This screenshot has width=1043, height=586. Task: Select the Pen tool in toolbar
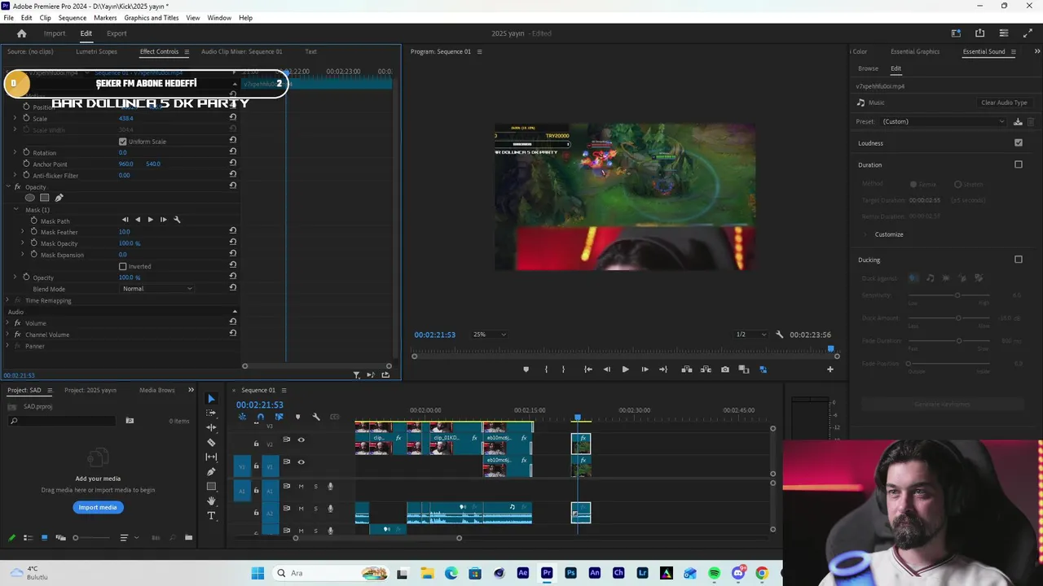coord(211,471)
